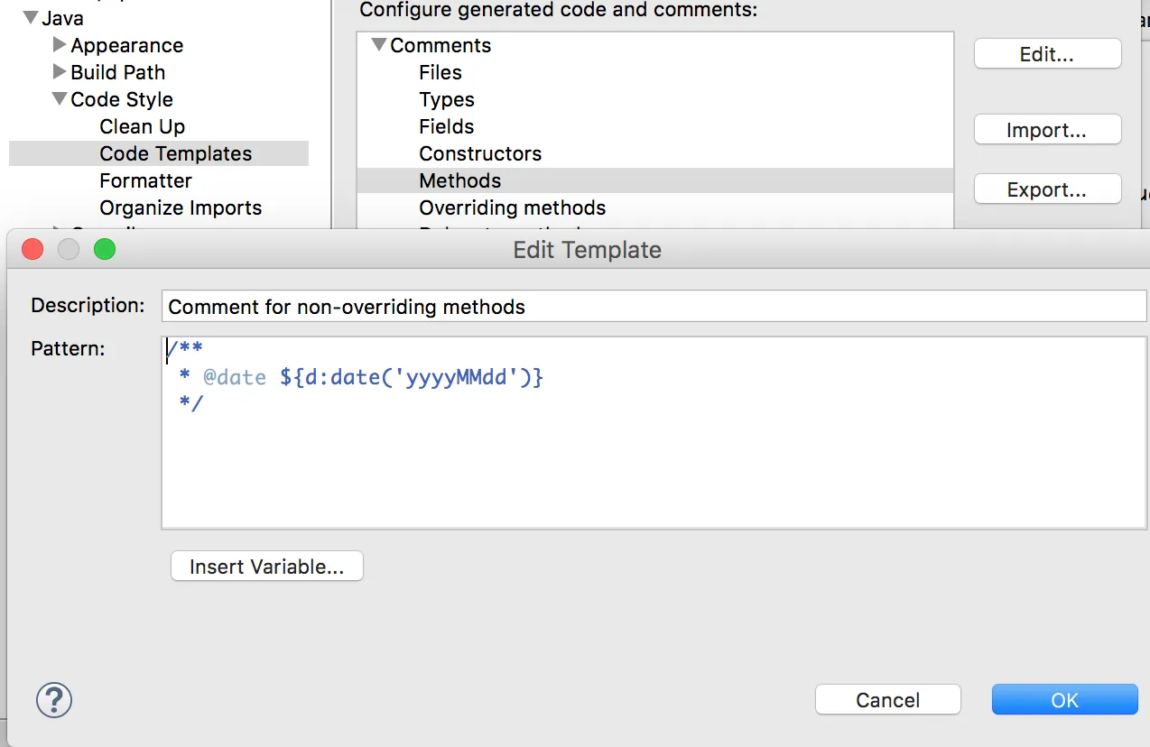Click into the Description text field
The width and height of the screenshot is (1150, 747).
pyautogui.click(x=654, y=307)
